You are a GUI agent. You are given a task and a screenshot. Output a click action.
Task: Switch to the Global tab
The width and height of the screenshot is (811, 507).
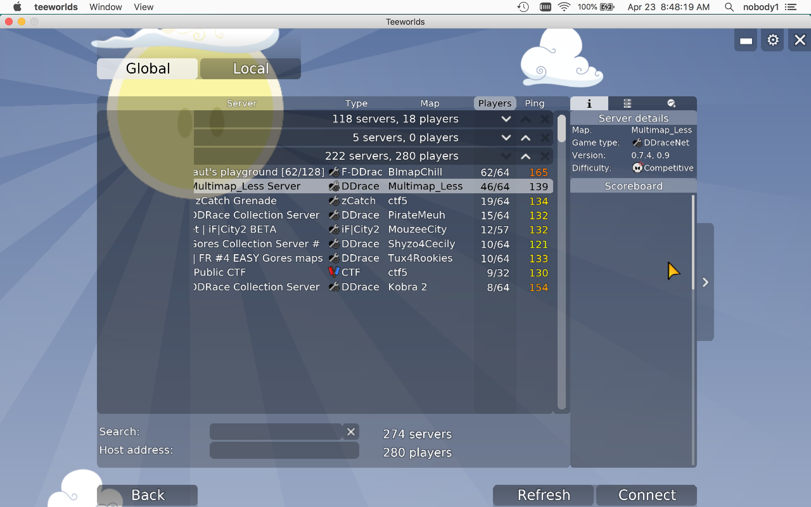click(x=147, y=68)
